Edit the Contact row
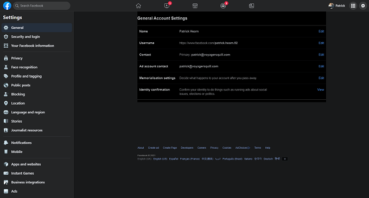Viewport: 369px width, 198px height. 321,55
